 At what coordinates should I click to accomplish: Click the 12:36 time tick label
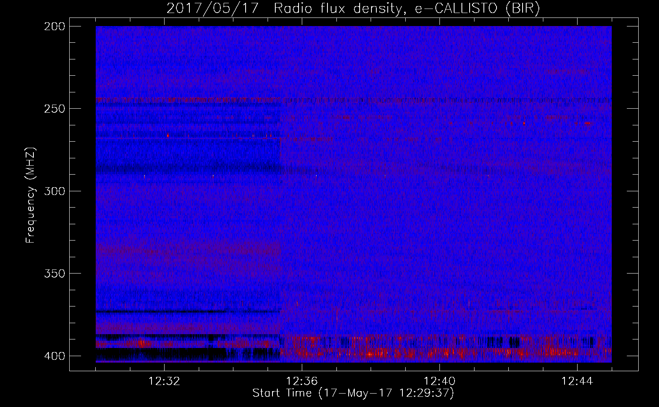302,381
